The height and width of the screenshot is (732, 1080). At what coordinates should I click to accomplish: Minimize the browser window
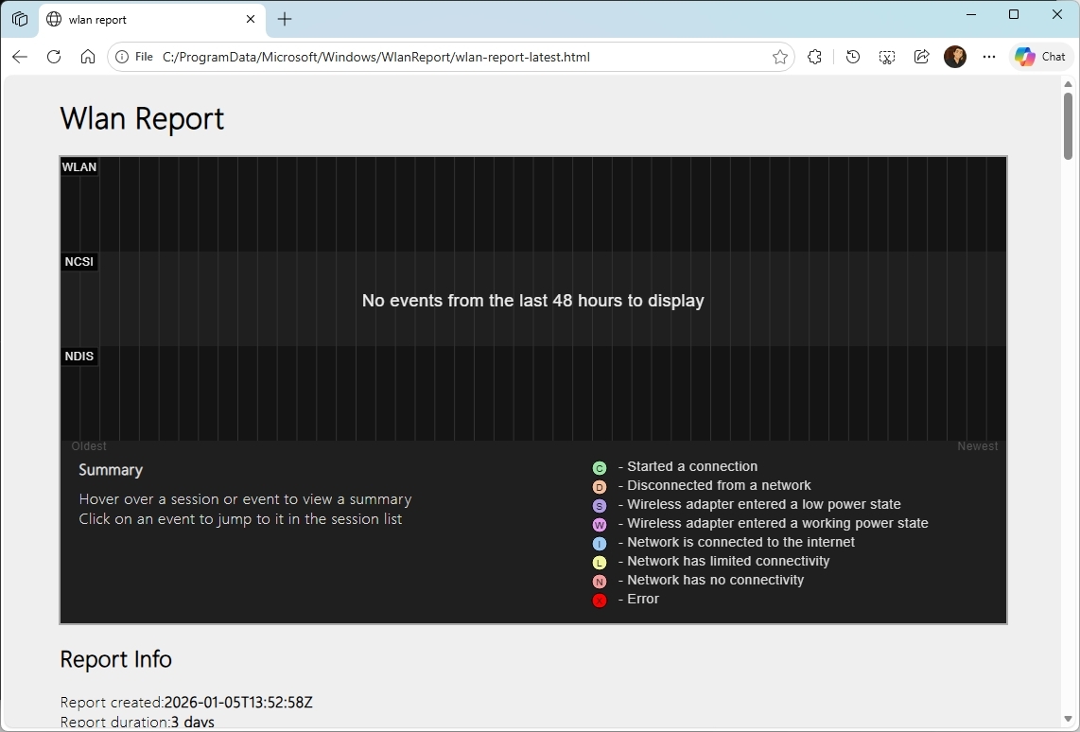click(x=971, y=14)
